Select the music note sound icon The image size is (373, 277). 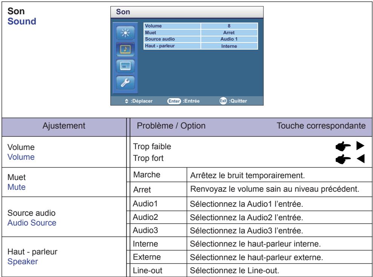tap(125, 49)
